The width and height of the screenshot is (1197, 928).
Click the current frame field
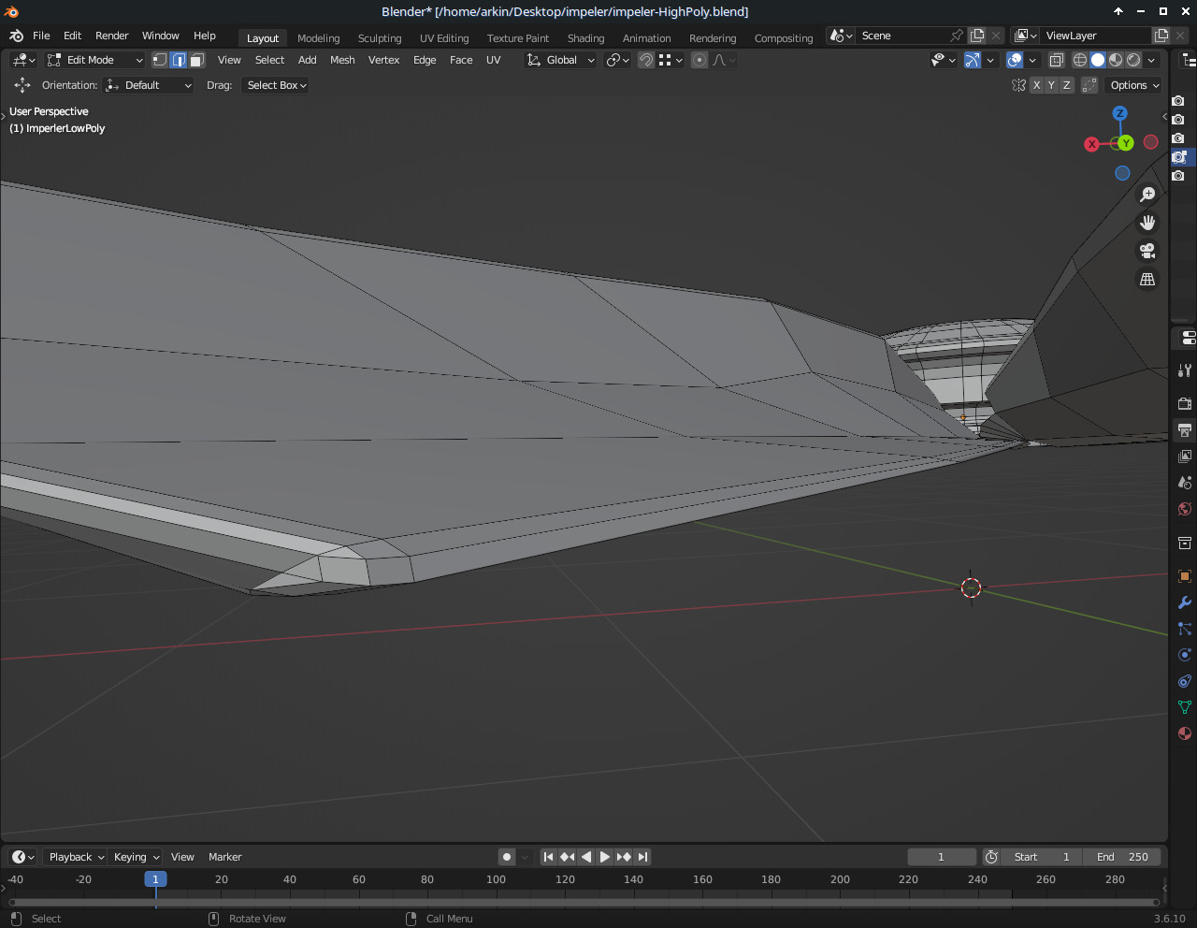(942, 857)
